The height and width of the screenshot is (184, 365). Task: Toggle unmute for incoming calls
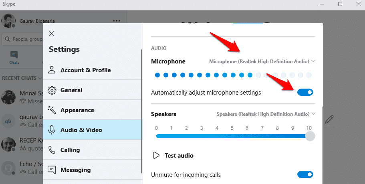click(305, 174)
